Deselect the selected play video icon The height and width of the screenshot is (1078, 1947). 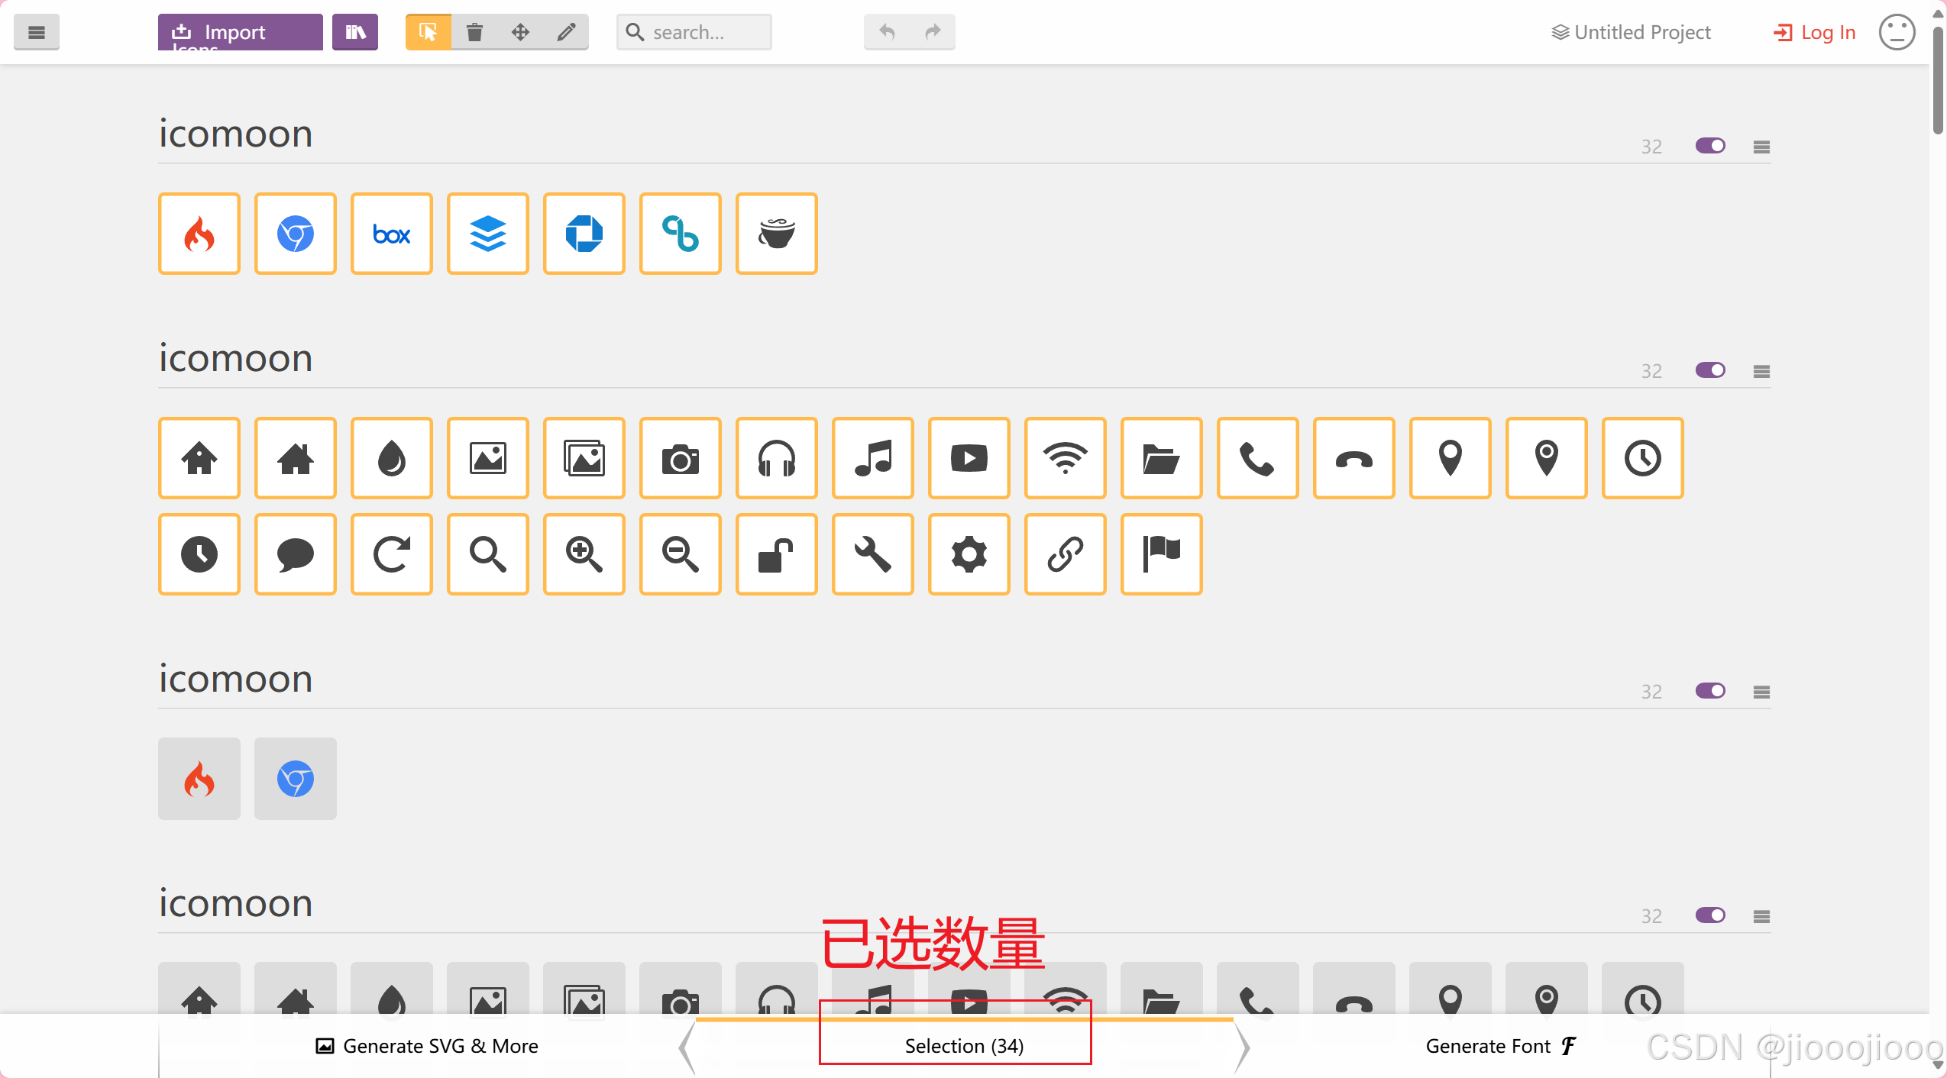(x=969, y=458)
